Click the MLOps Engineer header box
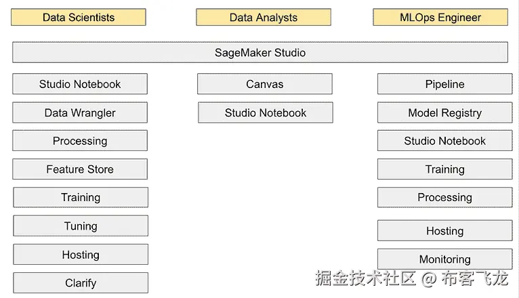The image size is (519, 298). pos(440,18)
